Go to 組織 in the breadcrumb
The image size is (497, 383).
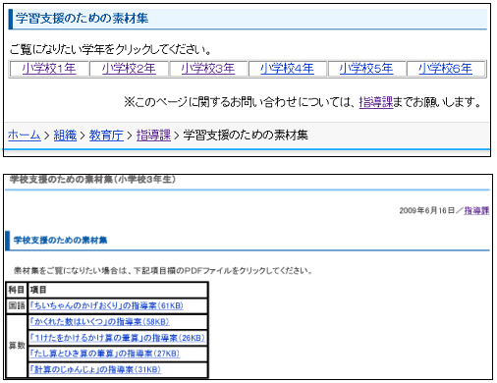[65, 135]
